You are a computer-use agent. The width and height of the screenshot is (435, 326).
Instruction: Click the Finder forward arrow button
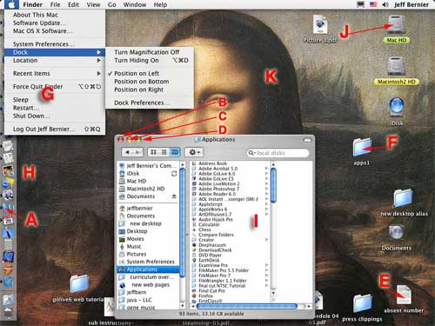tap(137, 152)
